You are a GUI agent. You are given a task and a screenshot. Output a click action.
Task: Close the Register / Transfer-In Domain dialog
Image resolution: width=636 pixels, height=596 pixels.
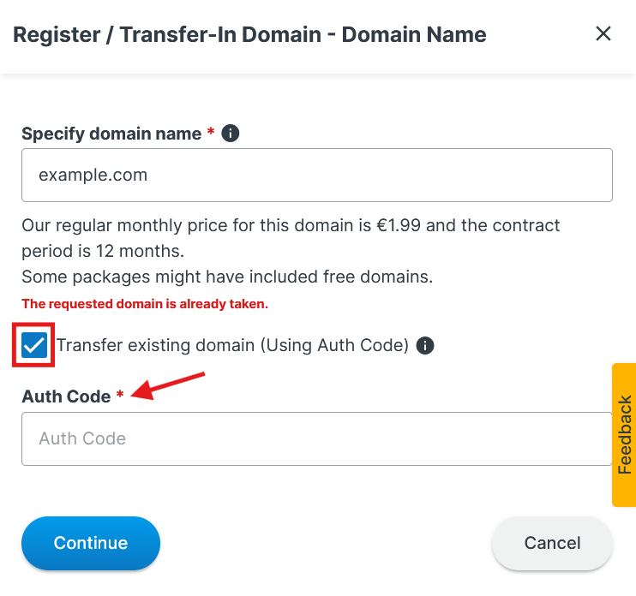[x=603, y=34]
